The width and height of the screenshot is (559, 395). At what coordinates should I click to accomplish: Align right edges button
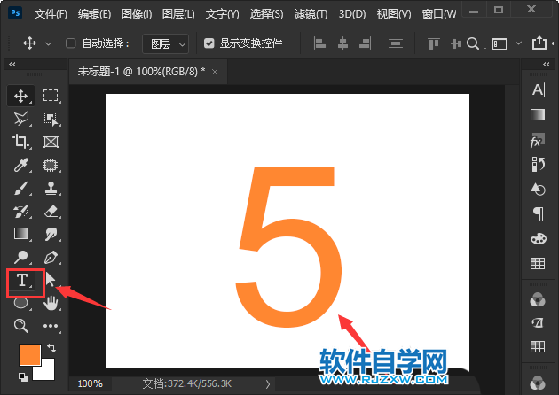click(x=365, y=43)
